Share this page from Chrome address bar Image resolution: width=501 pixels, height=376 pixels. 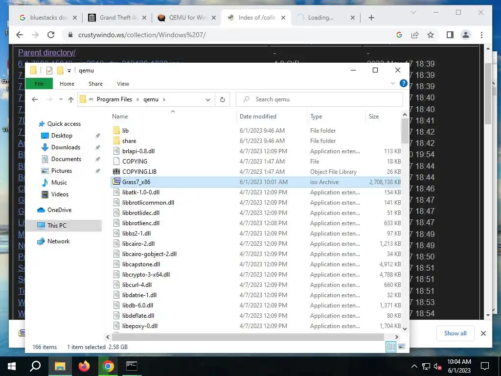(415, 35)
